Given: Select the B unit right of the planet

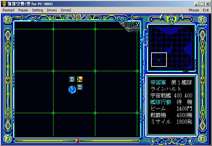Looking at the screenshot, I should 80,87.
